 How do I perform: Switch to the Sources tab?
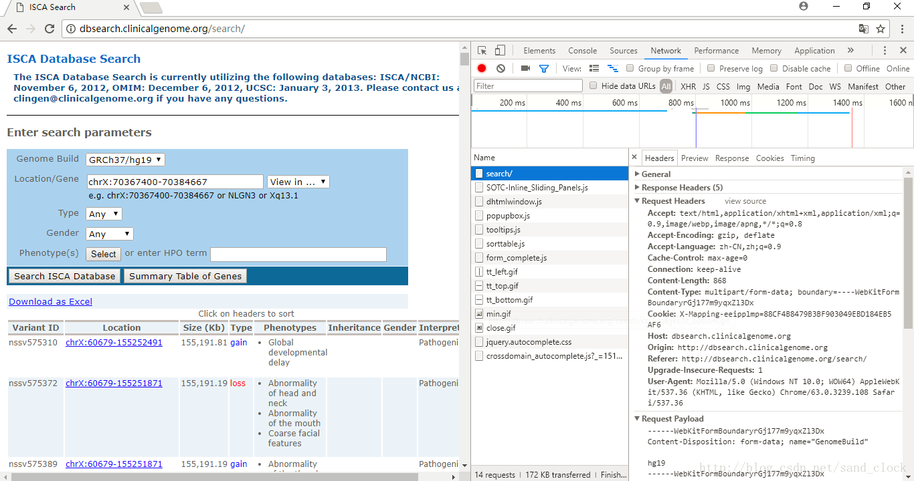[624, 51]
